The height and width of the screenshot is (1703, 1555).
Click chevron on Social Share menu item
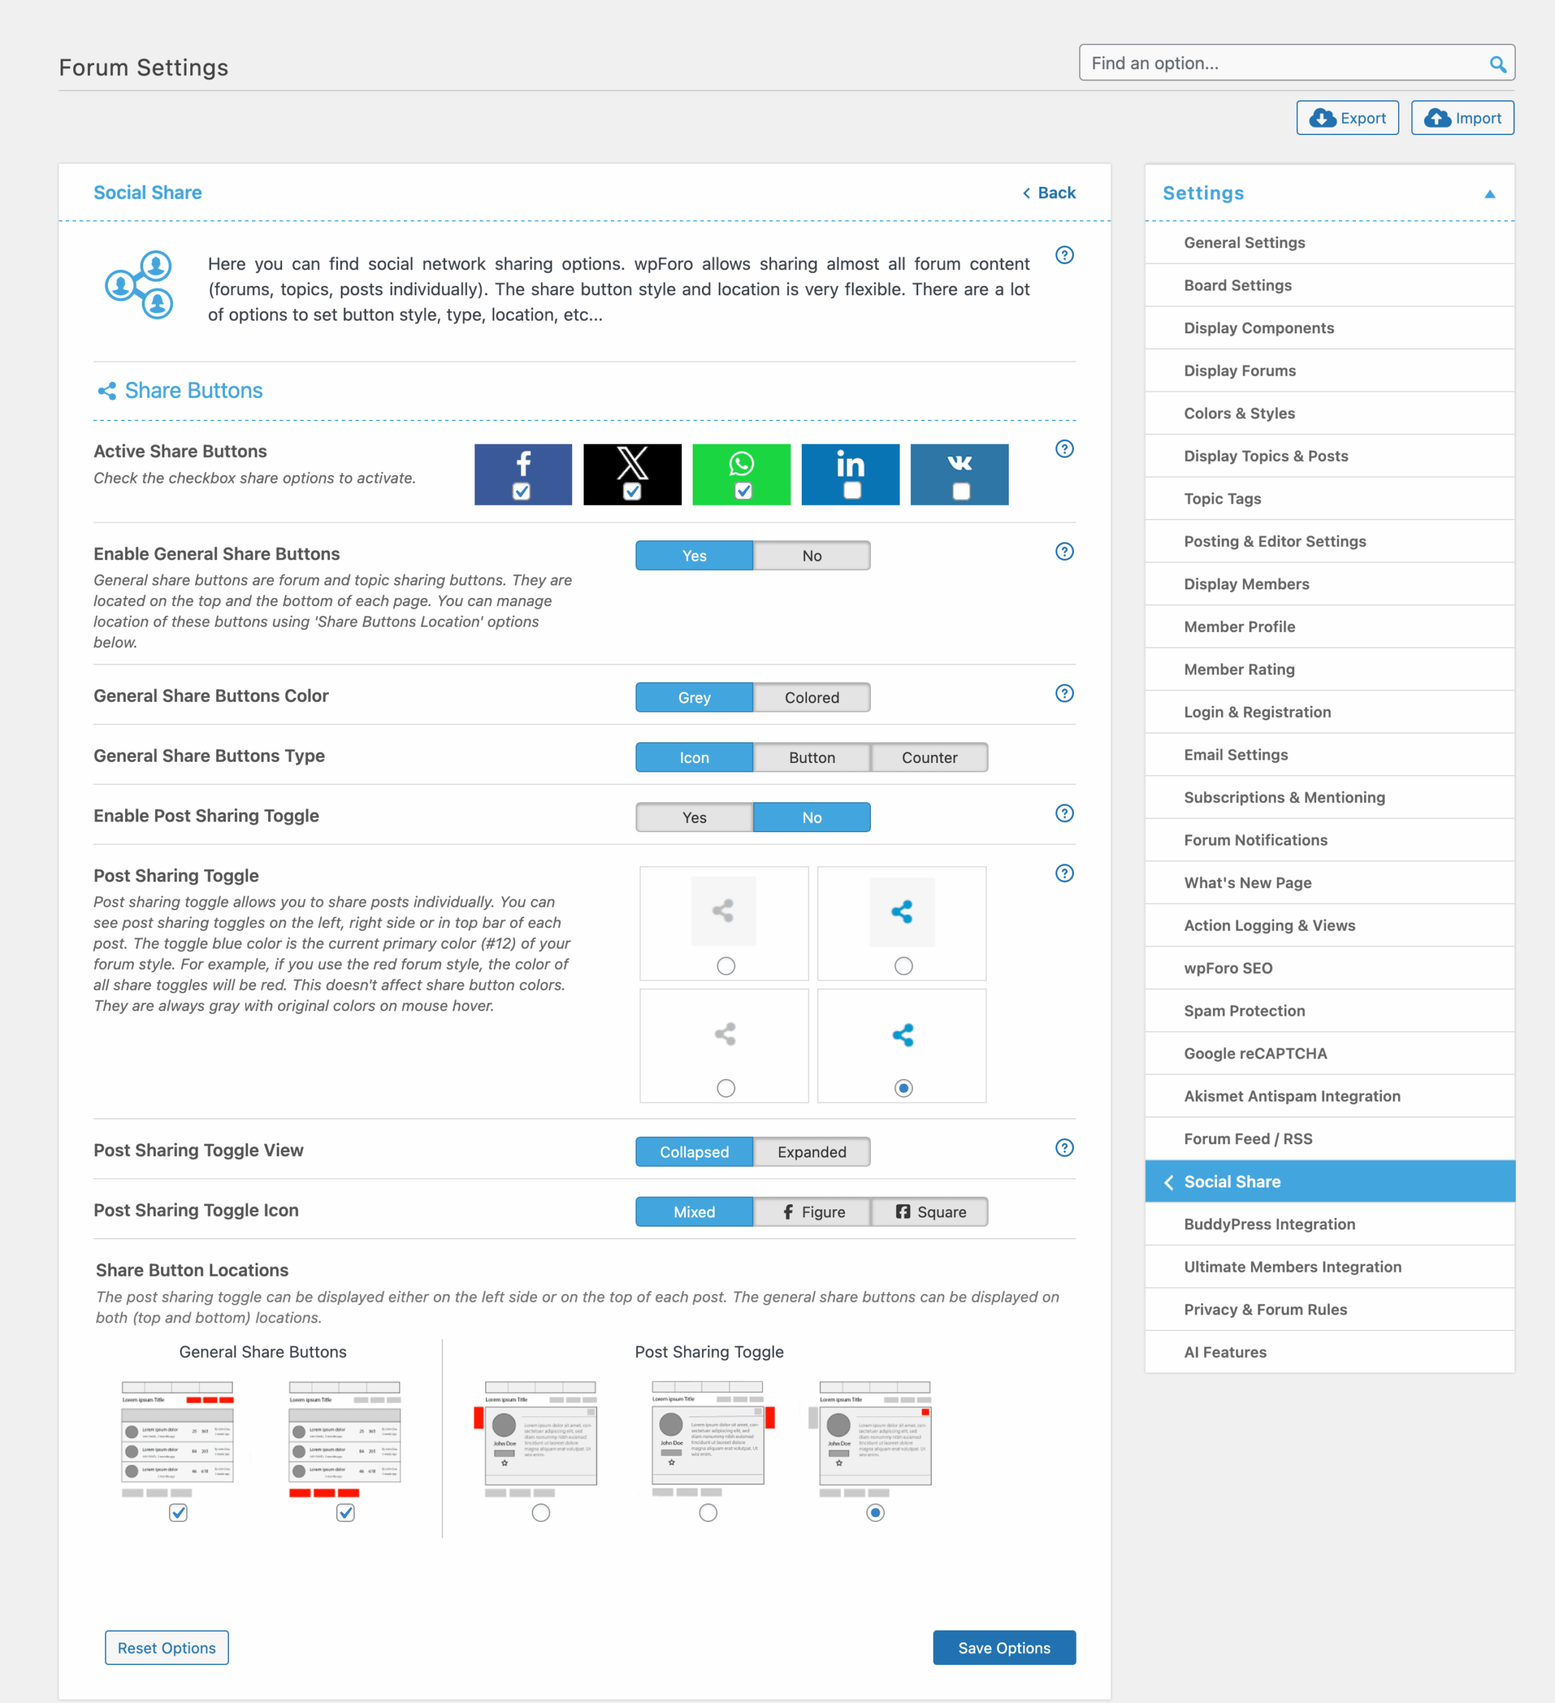1169,1182
